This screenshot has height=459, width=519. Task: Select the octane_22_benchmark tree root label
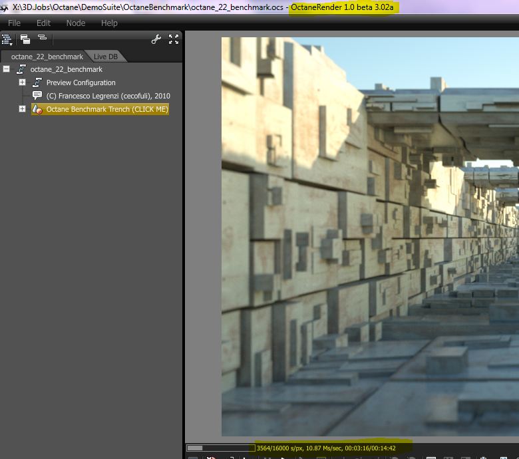(x=66, y=69)
